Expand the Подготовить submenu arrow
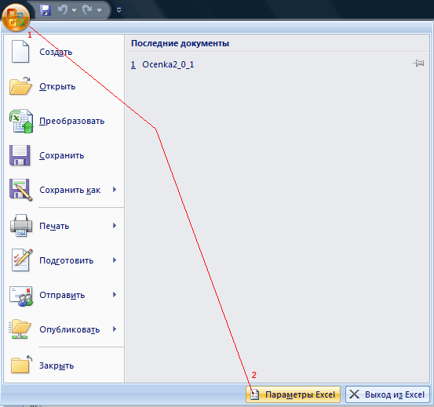Screen dimensions: 434x407 pyautogui.click(x=115, y=260)
